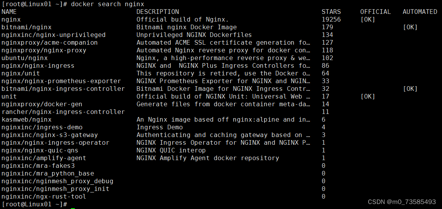Image resolution: width=442 pixels, height=209 pixels.
Task: Click the 14 stars value
Action: [x=325, y=104]
